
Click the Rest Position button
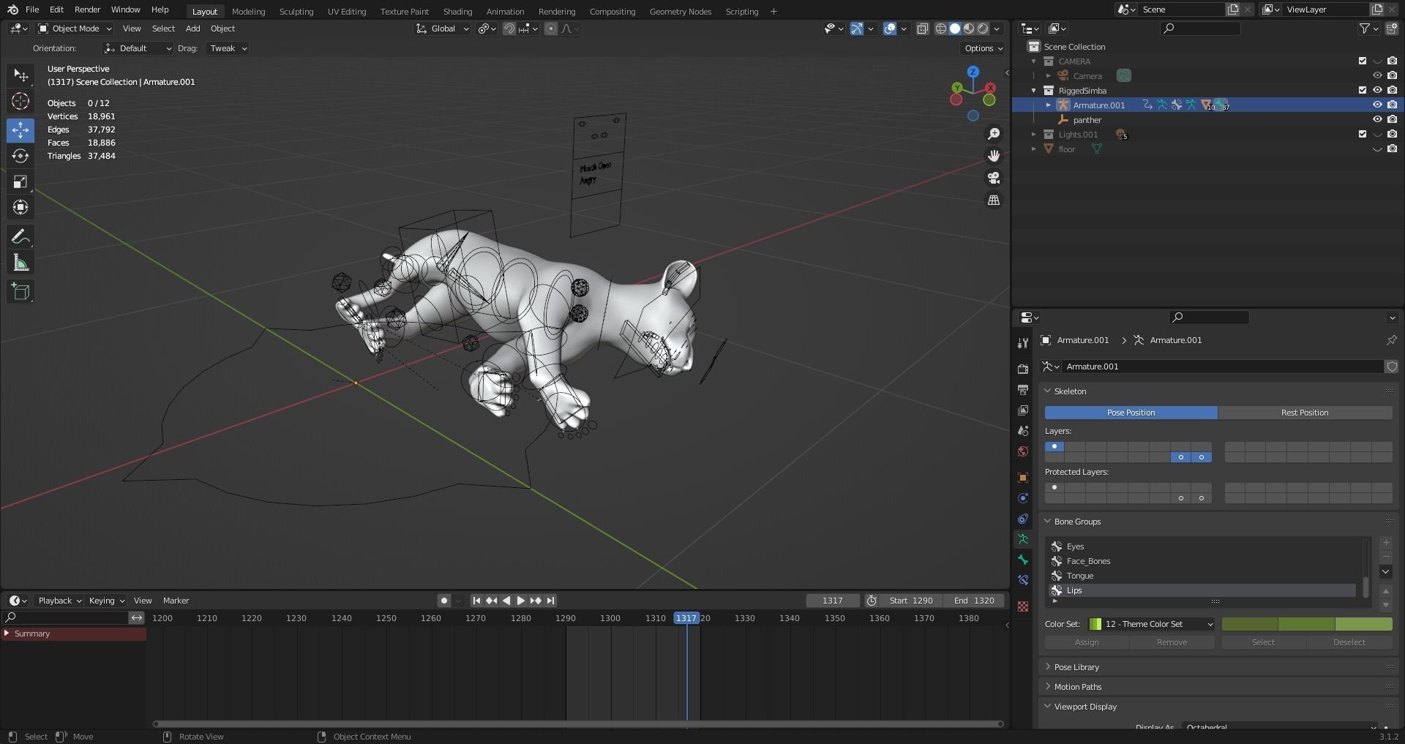[1305, 413]
